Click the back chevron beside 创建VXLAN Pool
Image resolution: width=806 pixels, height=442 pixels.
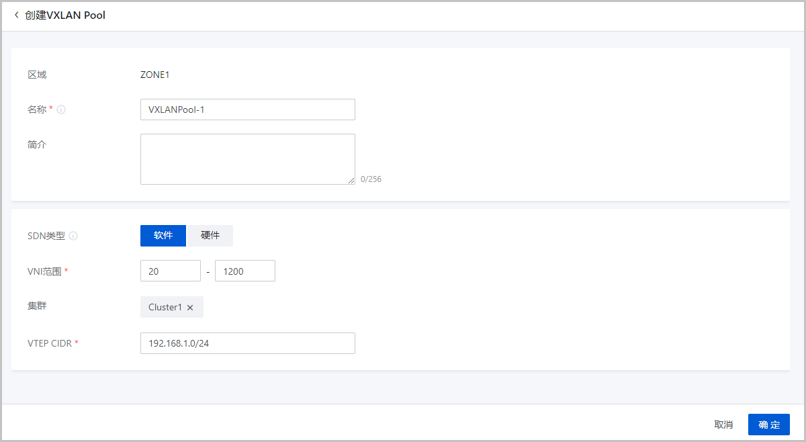16,15
